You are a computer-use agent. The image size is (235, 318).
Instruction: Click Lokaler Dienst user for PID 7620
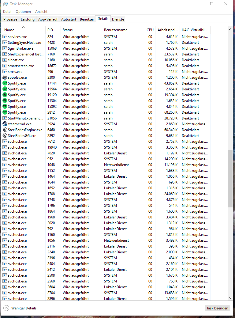pyautogui.click(x=115, y=153)
